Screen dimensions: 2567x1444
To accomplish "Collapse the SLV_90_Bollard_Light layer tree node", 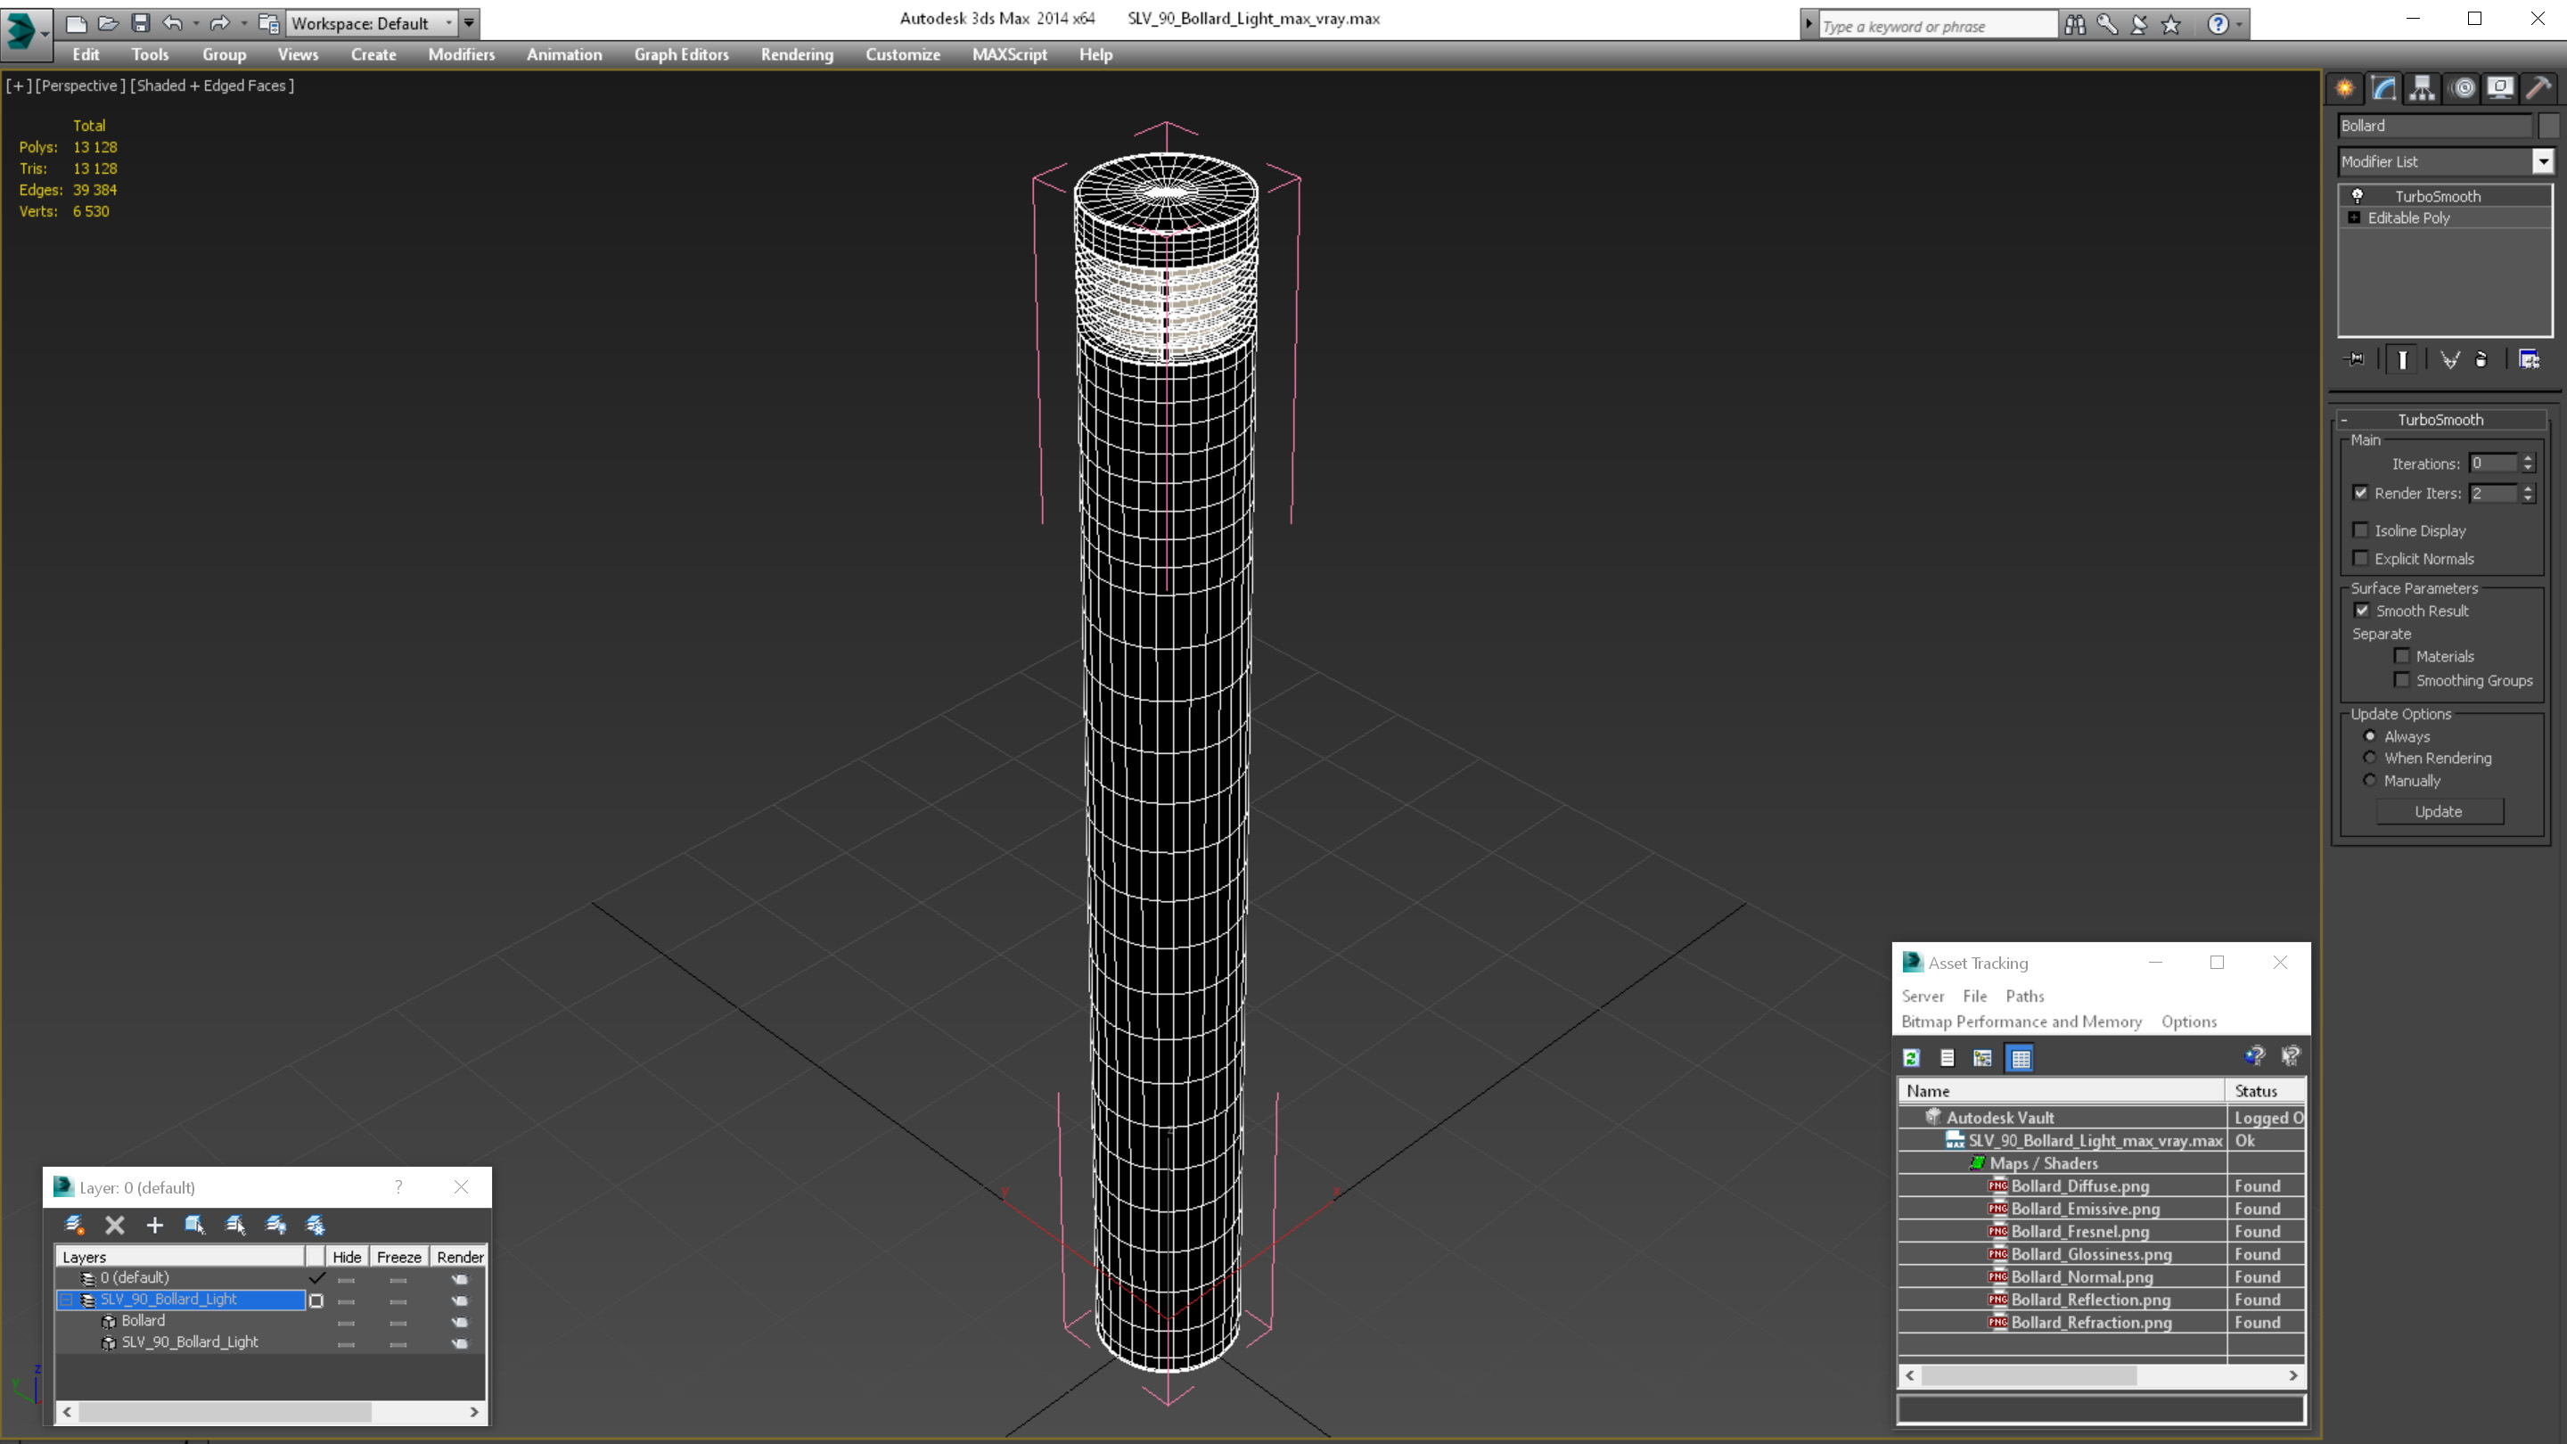I will click(66, 1300).
